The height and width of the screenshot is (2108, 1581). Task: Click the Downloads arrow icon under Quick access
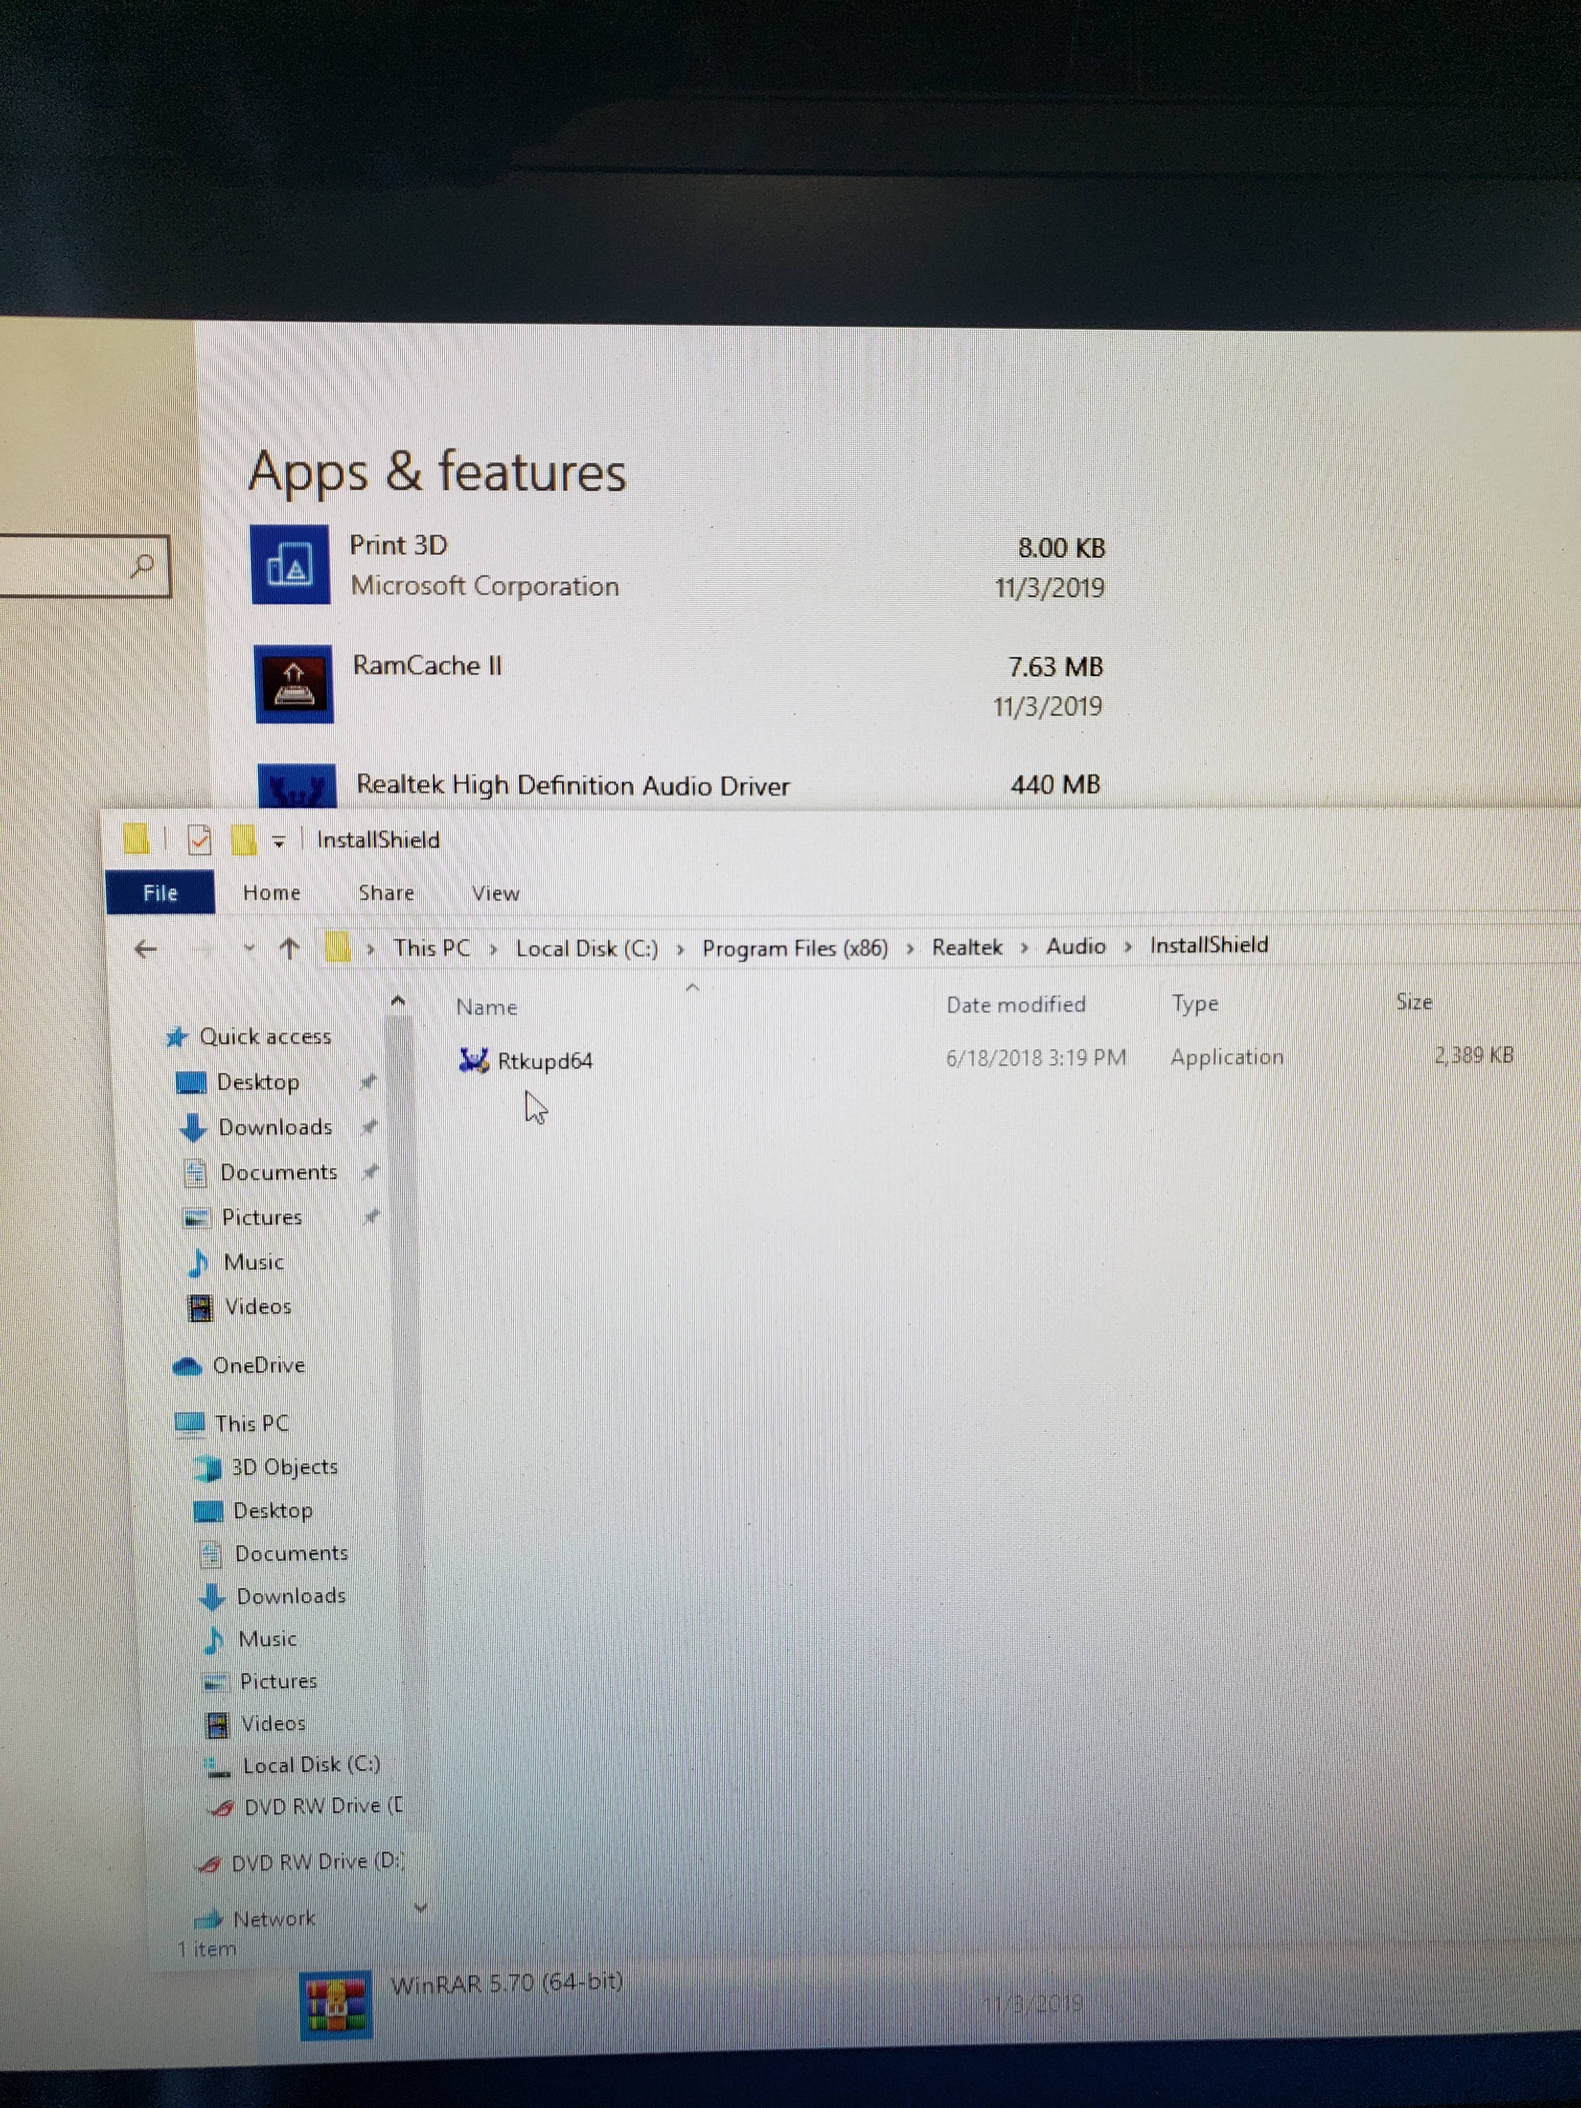193,1127
